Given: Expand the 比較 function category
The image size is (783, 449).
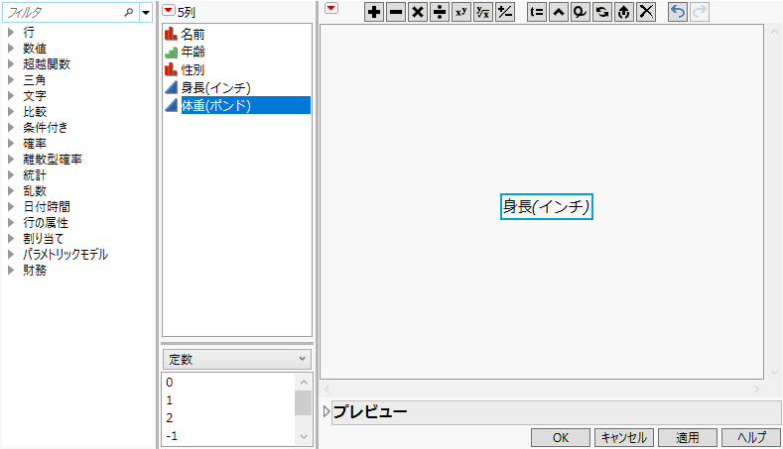Looking at the screenshot, I should click(x=11, y=112).
